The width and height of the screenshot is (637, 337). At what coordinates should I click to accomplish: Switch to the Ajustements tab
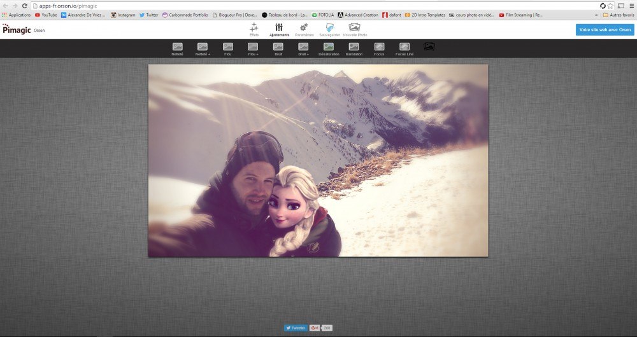pyautogui.click(x=279, y=29)
